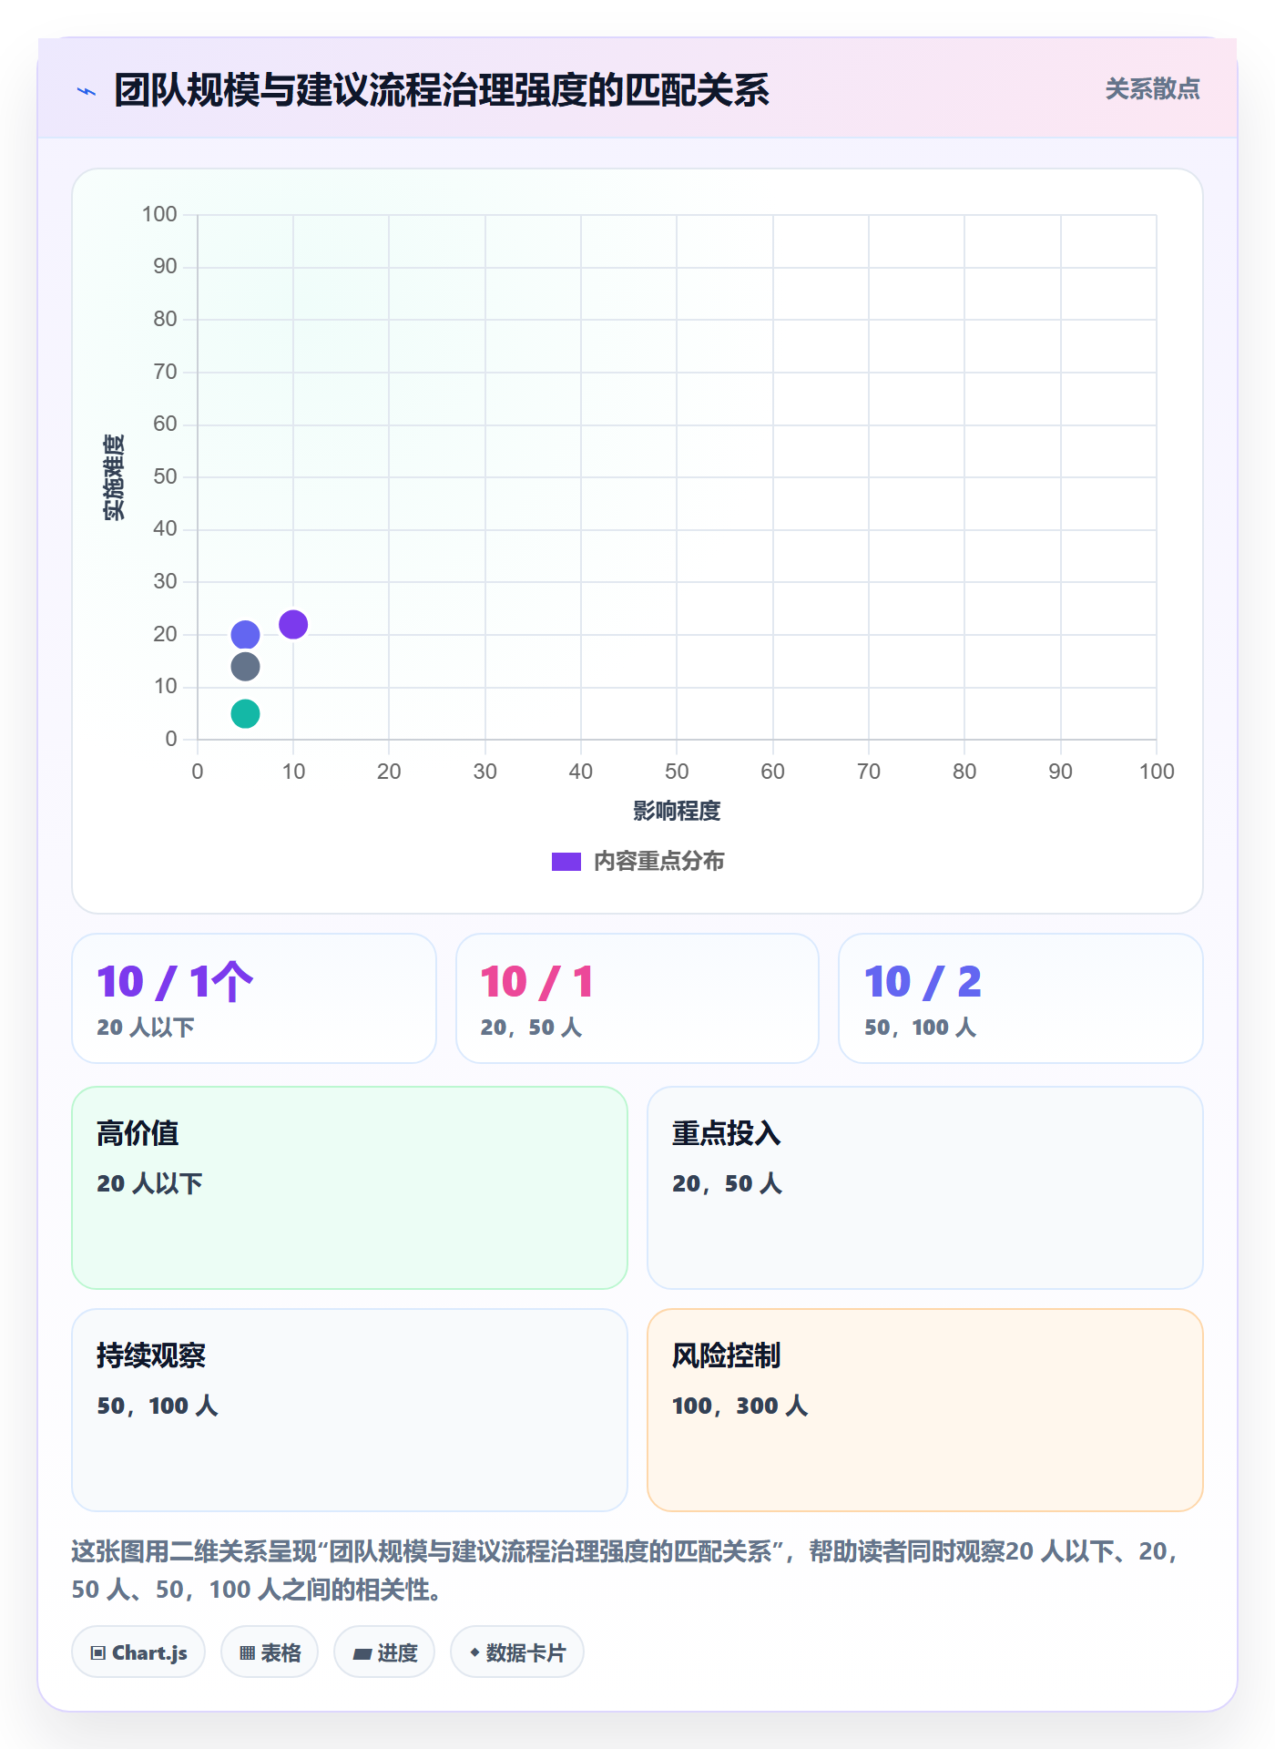Click the 关系散点 badge in the header
The height and width of the screenshot is (1749, 1275).
(x=1152, y=89)
